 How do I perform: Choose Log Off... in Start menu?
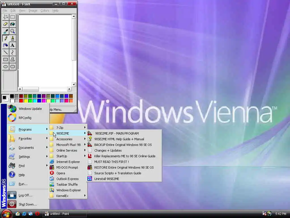point(28,195)
